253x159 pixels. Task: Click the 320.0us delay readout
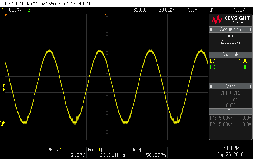(140, 10)
